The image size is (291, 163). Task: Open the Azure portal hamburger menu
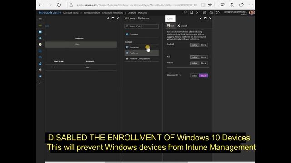point(40,19)
